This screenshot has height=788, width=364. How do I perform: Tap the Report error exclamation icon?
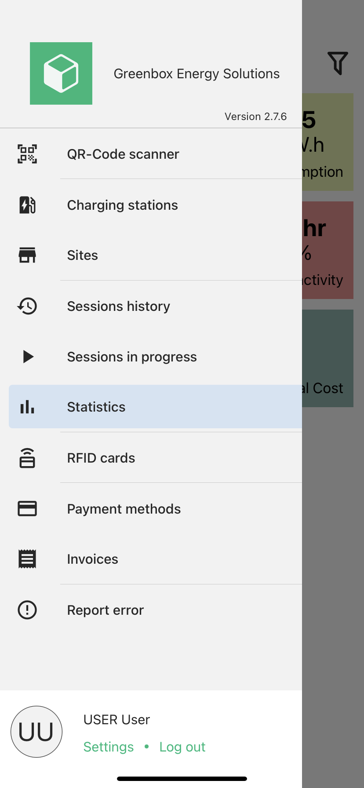pyautogui.click(x=27, y=610)
